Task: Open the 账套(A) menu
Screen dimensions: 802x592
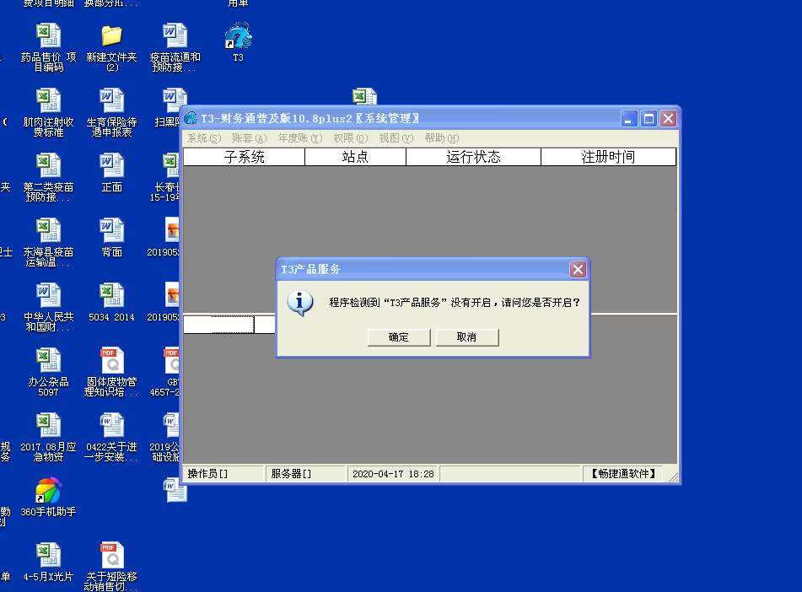Action: [250, 138]
